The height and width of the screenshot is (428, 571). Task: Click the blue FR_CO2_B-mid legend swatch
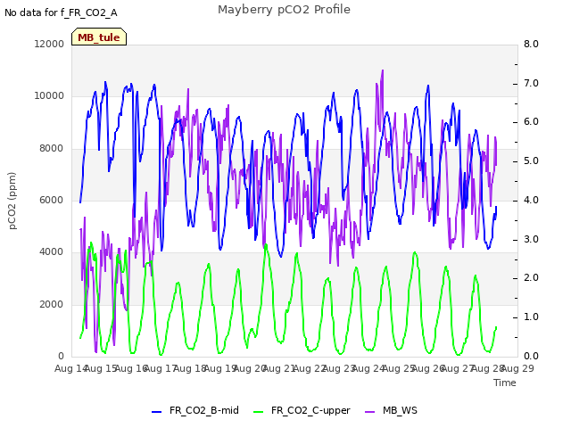click(x=157, y=412)
